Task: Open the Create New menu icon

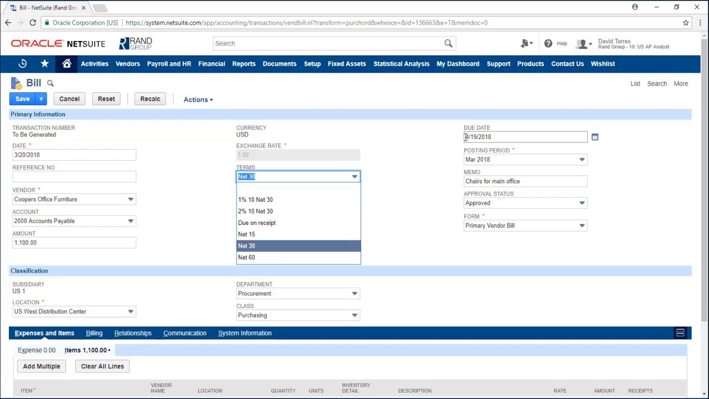Action: tap(527, 43)
